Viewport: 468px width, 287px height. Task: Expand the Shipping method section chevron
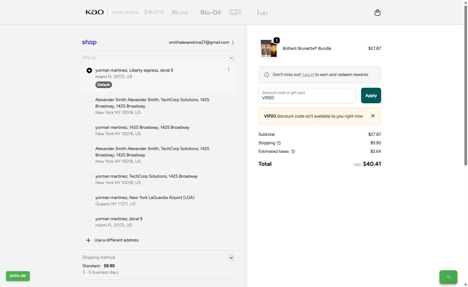[231, 258]
